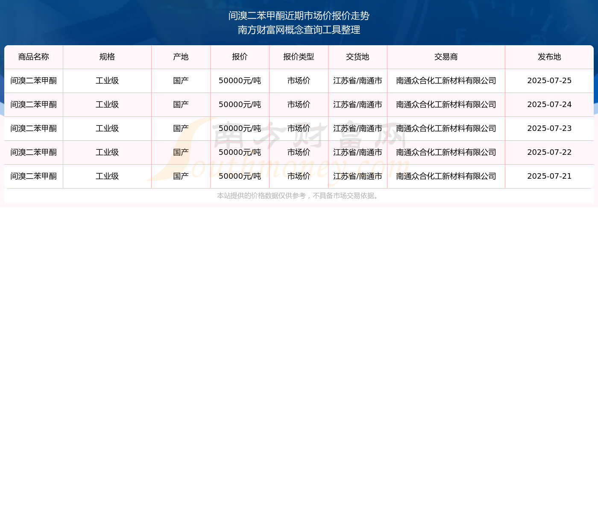Click 南通众合化工新材料有限公司 in the 2025-07-25 row
The image size is (598, 514).
[x=446, y=81]
